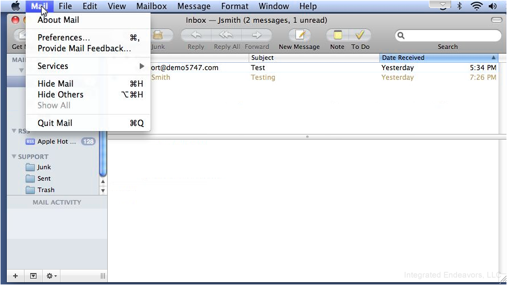The image size is (507, 285).
Task: Expand the Services submenu arrow
Action: click(141, 66)
